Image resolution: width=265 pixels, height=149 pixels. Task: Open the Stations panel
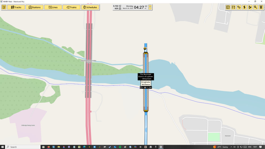pos(34,7)
